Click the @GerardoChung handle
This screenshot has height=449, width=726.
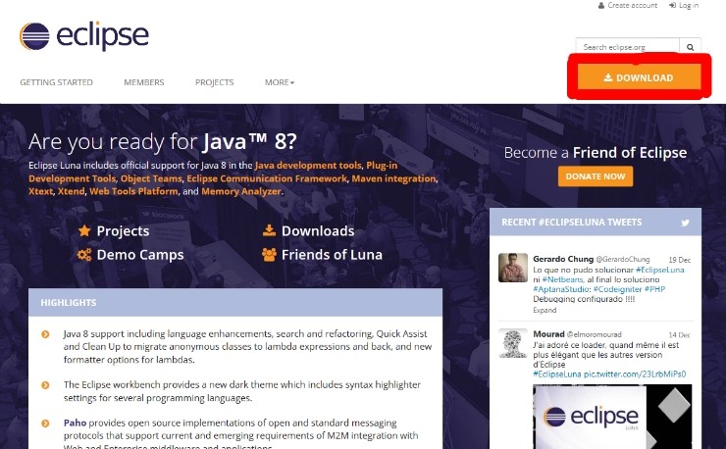(623, 259)
